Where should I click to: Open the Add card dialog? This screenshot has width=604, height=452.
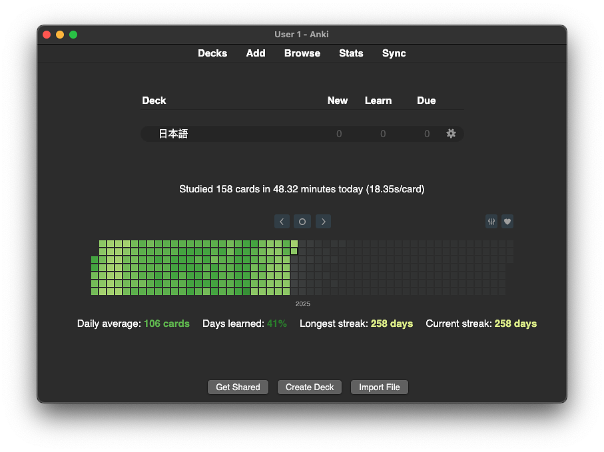[x=256, y=53]
